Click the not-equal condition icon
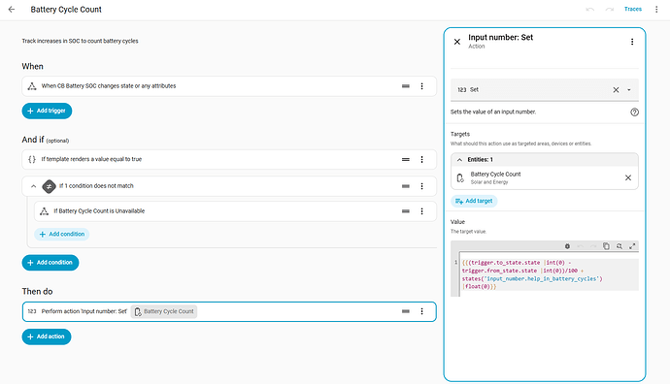 (x=50, y=186)
